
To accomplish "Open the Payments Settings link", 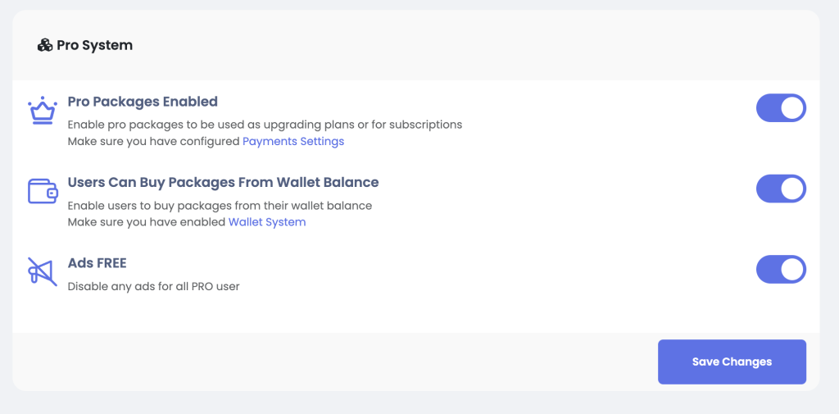I will point(293,142).
